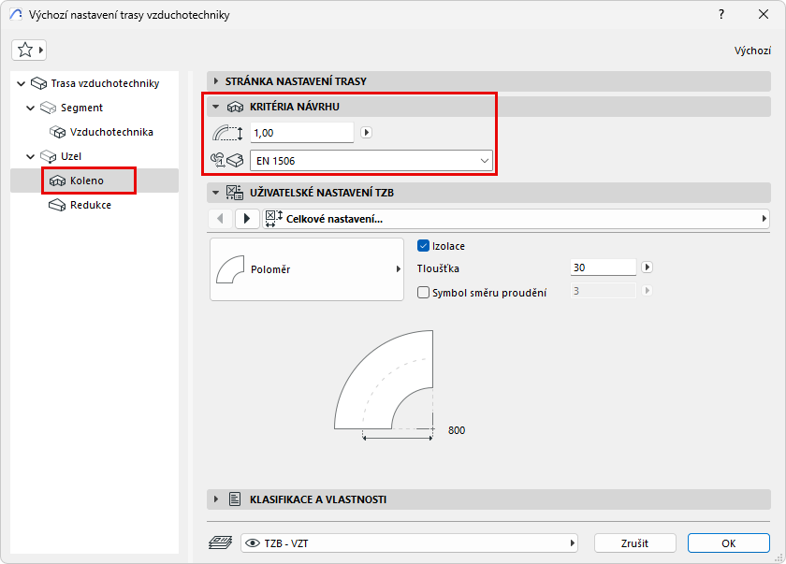786x564 pixels.
Task: Click the Vzduchotechnika duct icon in tree
Action: coord(58,132)
